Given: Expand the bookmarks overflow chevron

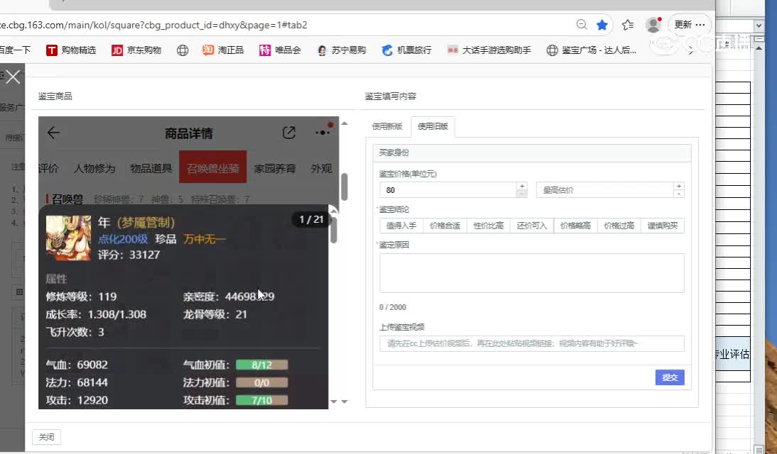Looking at the screenshot, I should point(691,50).
